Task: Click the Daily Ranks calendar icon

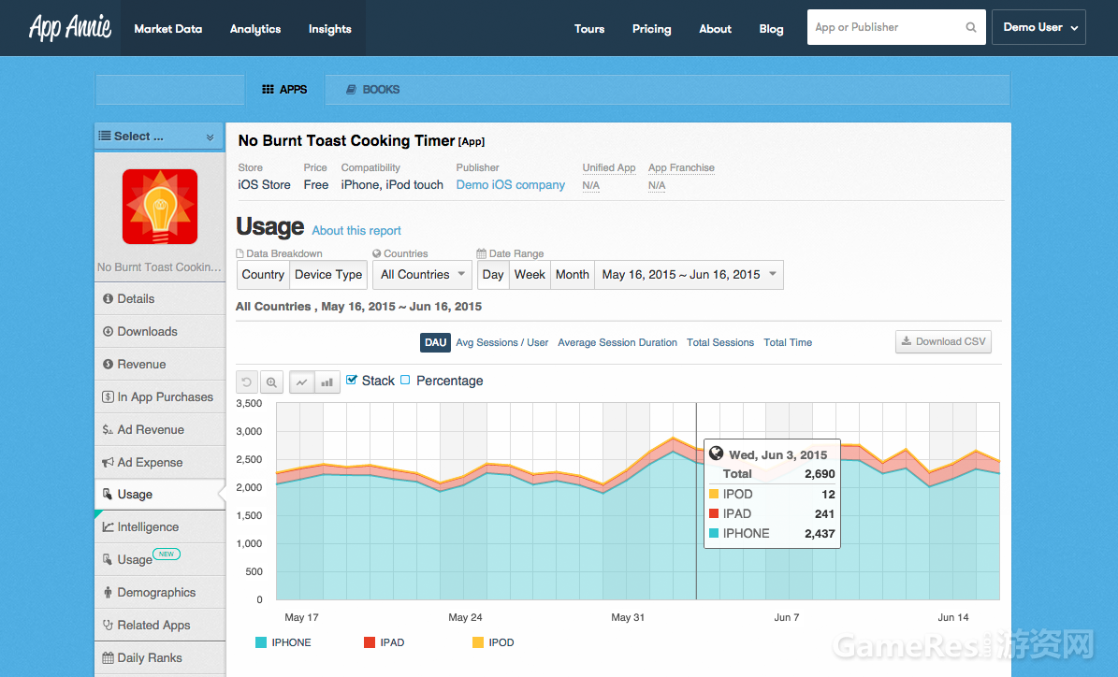Action: 108,657
